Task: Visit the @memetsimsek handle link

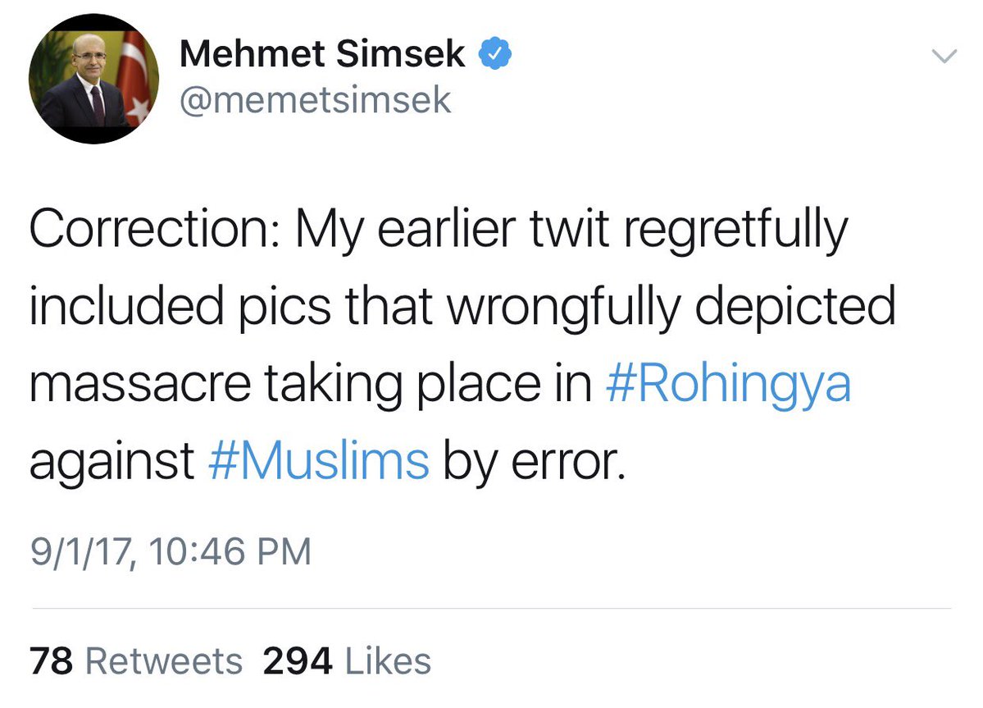Action: (316, 100)
